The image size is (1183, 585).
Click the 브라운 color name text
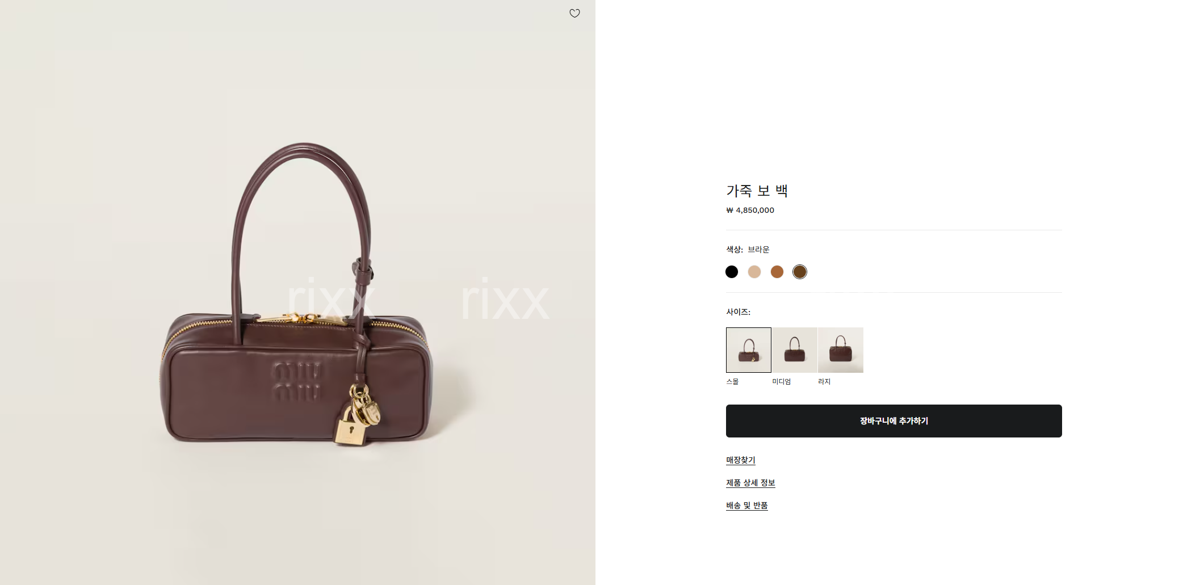pos(758,249)
